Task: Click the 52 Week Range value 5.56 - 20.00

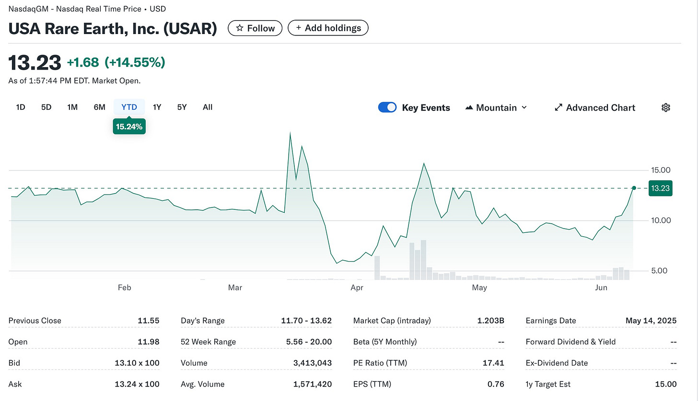Action: (308, 342)
